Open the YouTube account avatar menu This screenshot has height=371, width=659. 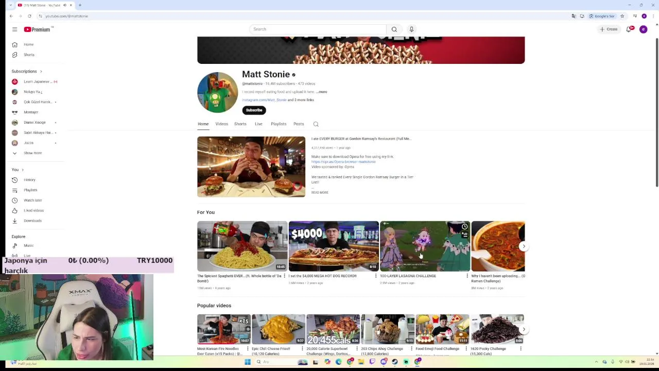pyautogui.click(x=643, y=29)
